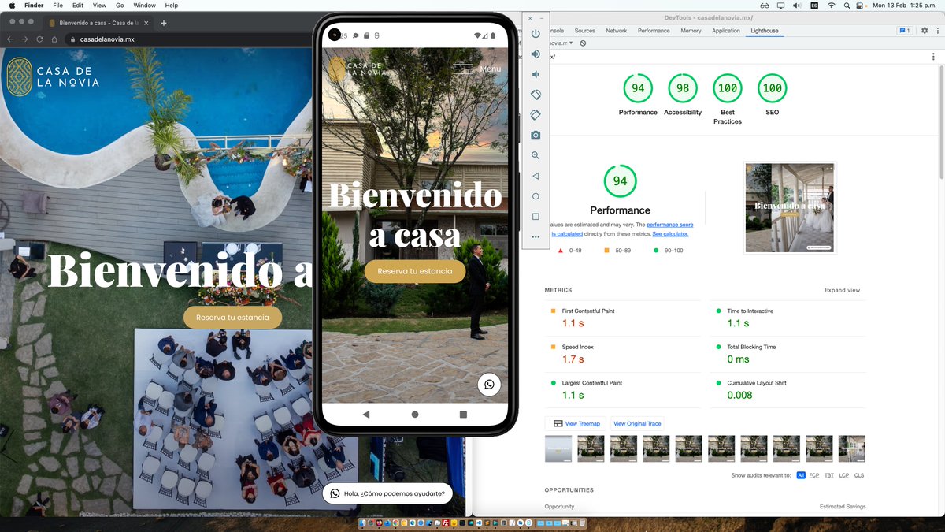Screen dimensions: 945x532
Task: Rotate the emulator left with the first rotate icon
Action: (x=535, y=95)
